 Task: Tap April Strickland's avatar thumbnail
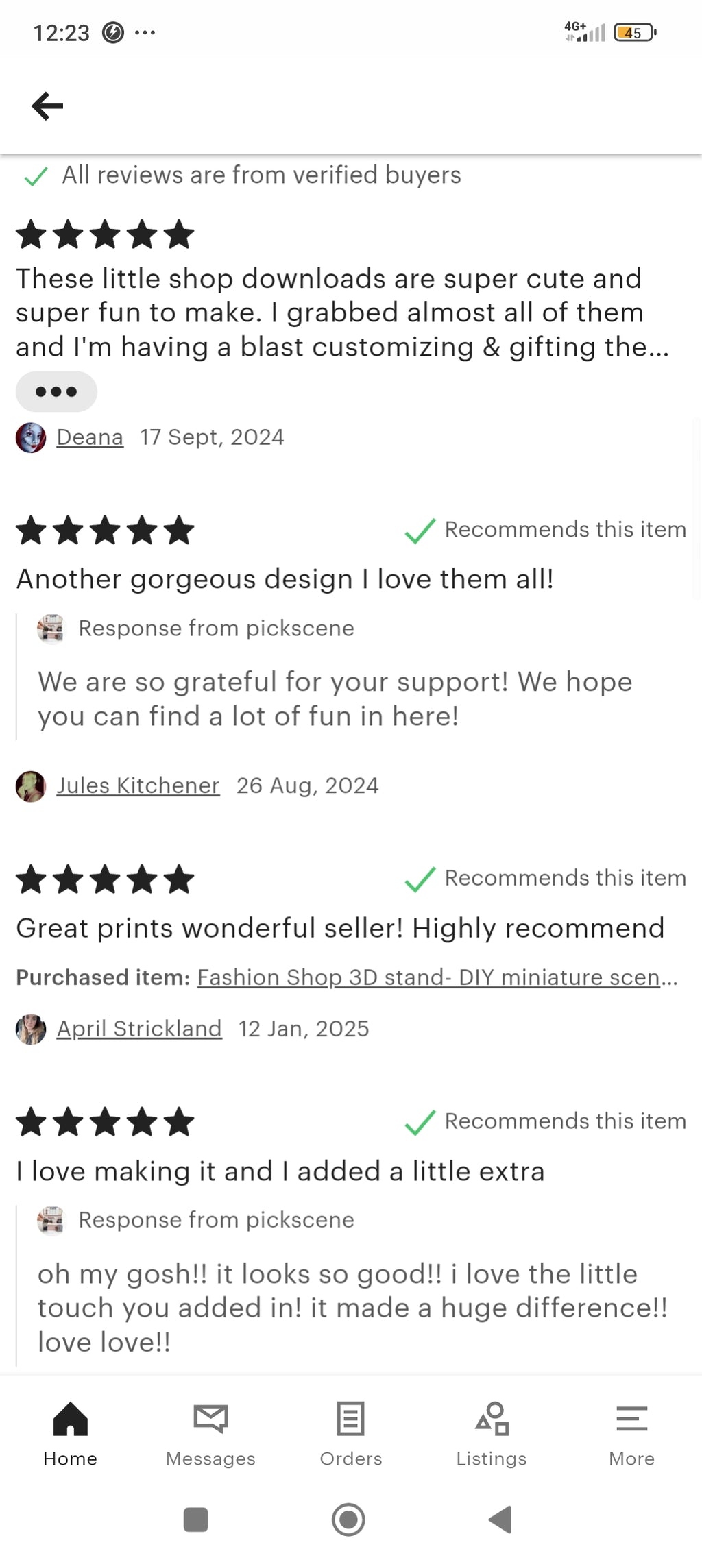(x=31, y=1029)
